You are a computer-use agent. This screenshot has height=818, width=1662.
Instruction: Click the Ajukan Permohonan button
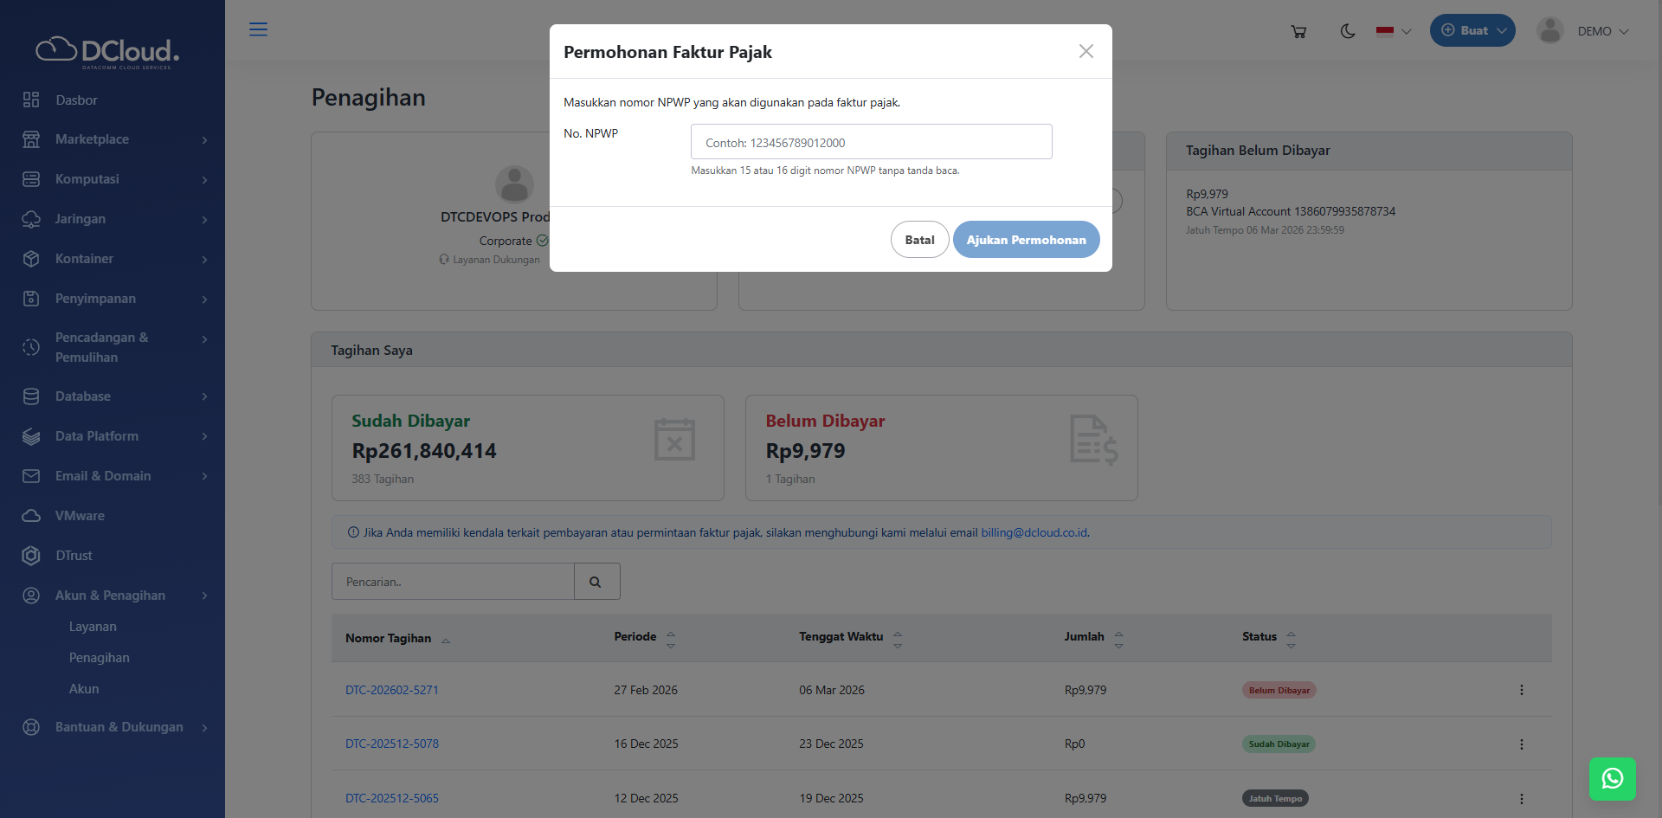click(1026, 240)
